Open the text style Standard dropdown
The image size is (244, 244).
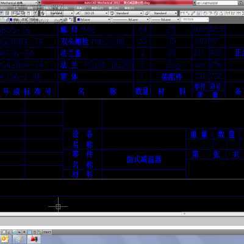click(60, 13)
